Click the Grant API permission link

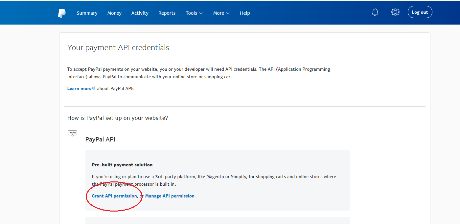pos(114,196)
